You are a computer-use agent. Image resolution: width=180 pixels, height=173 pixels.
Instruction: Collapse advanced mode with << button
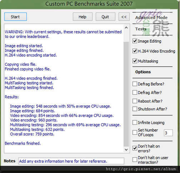(x=124, y=17)
